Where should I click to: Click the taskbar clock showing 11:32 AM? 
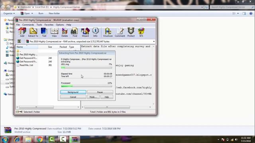pos(246,139)
